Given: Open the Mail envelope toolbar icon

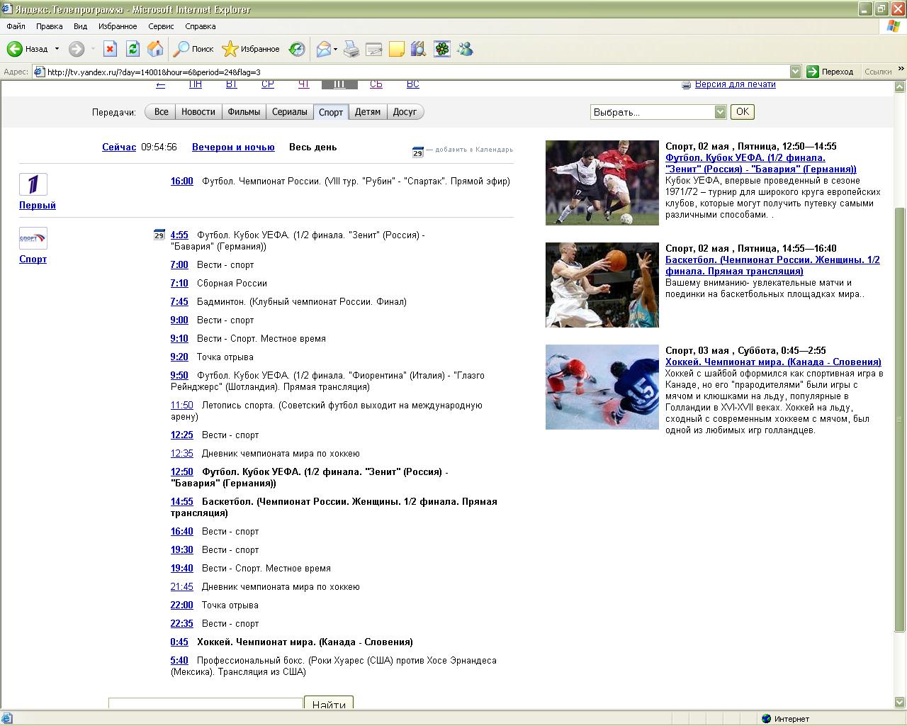Looking at the screenshot, I should point(323,49).
